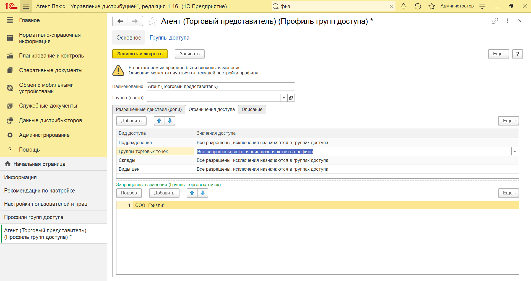Open Рекомендации по настройке page
The width and height of the screenshot is (531, 281).
click(x=53, y=191)
